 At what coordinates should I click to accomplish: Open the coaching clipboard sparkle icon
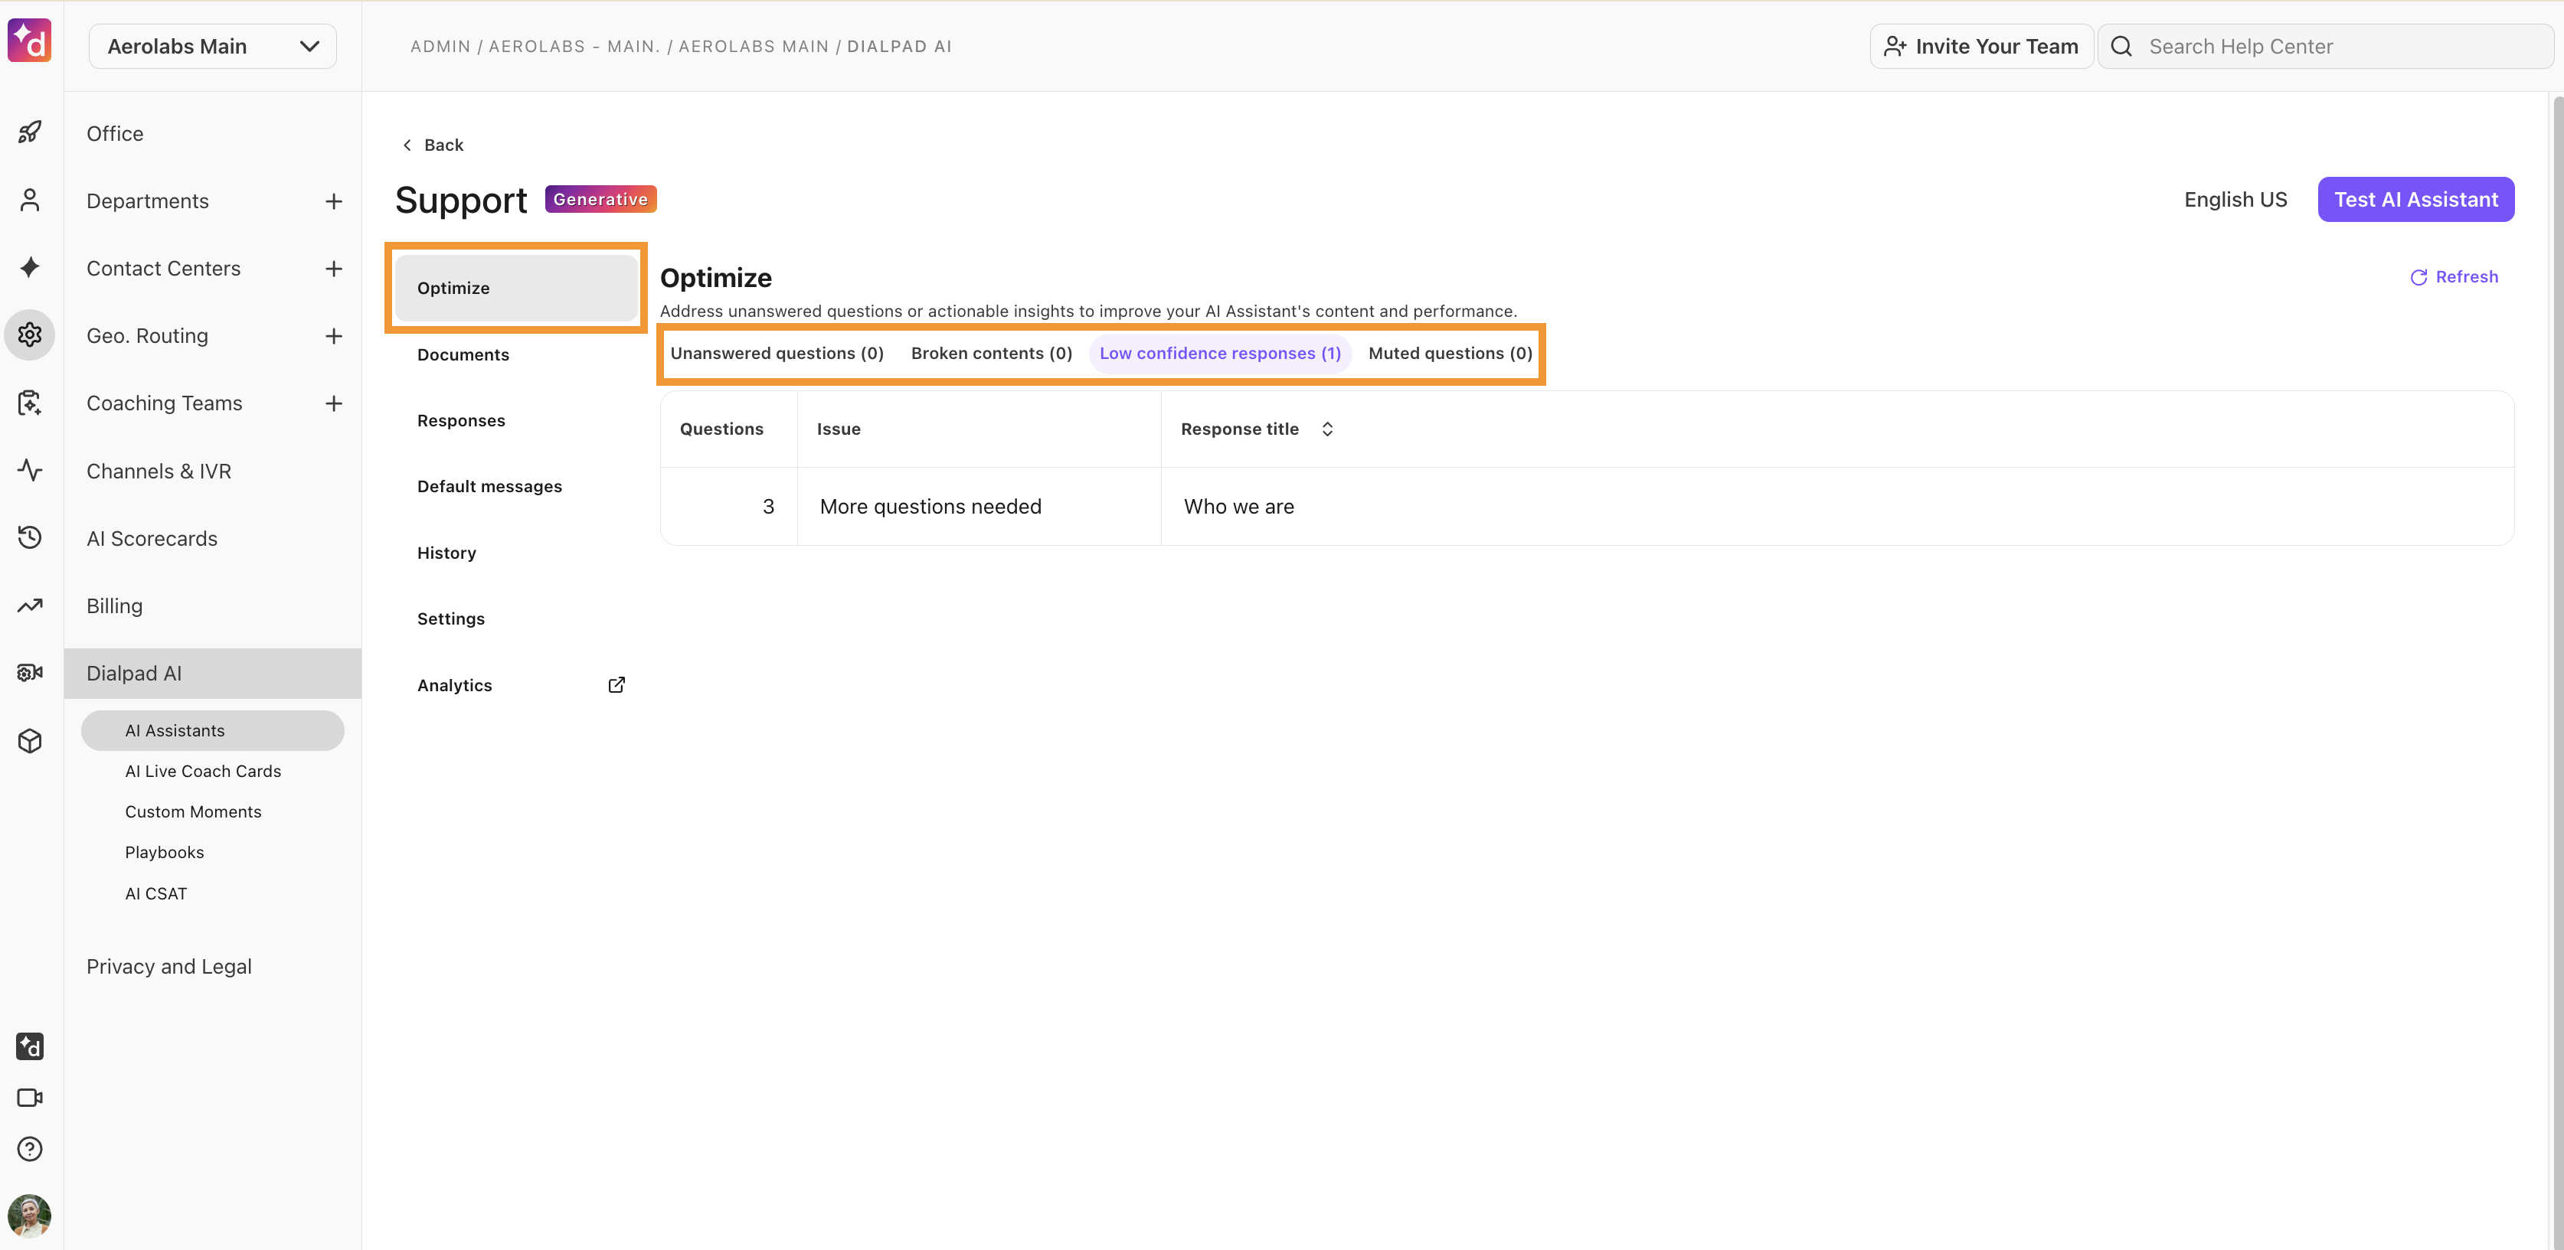pos(30,402)
